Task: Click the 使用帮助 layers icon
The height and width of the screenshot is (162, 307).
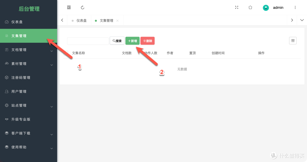Action: [7, 147]
